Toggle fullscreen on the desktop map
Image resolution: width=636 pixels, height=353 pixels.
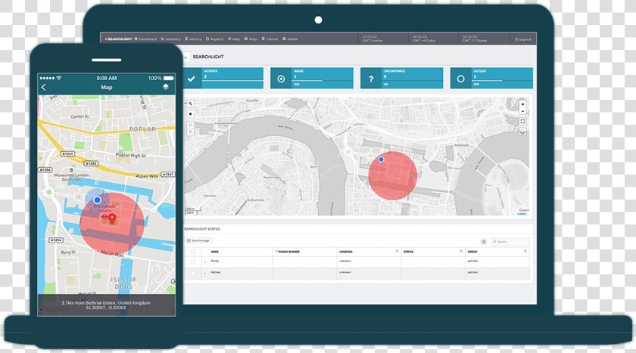522,121
